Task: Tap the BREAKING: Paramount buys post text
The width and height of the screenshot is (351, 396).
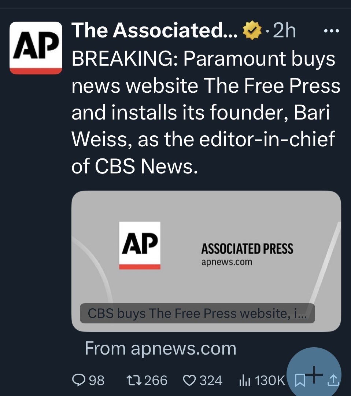Action: 206,113
